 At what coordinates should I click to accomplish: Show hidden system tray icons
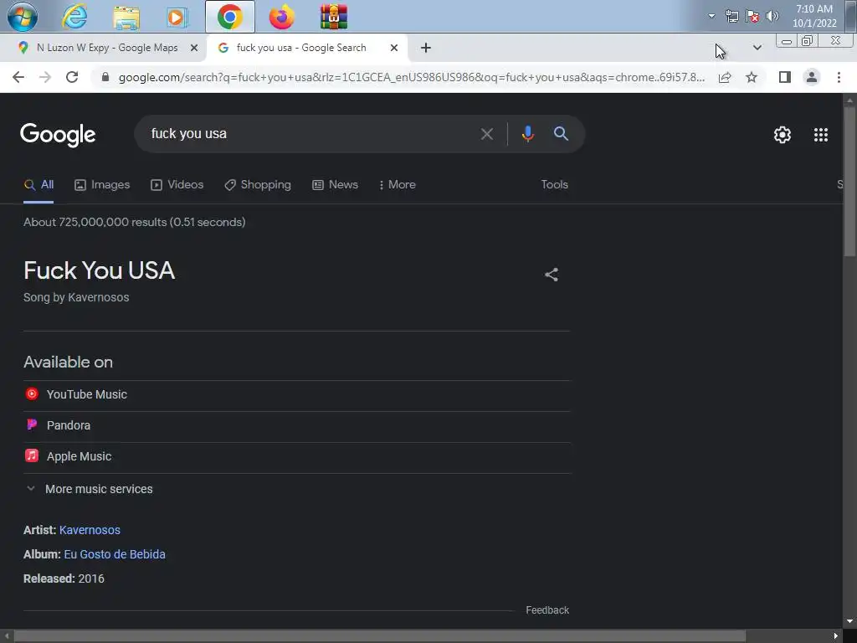tap(711, 16)
